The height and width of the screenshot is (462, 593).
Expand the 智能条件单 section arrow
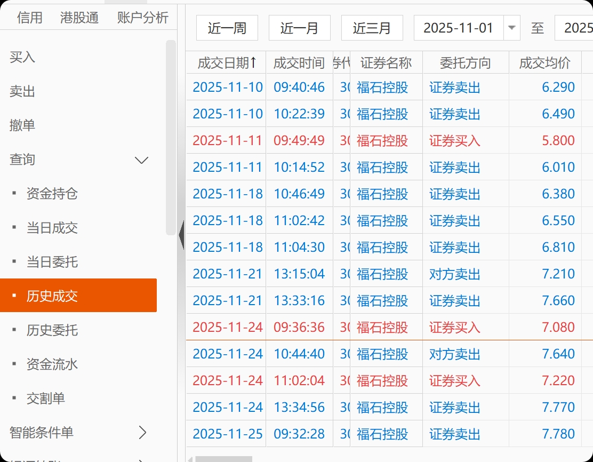(x=142, y=432)
